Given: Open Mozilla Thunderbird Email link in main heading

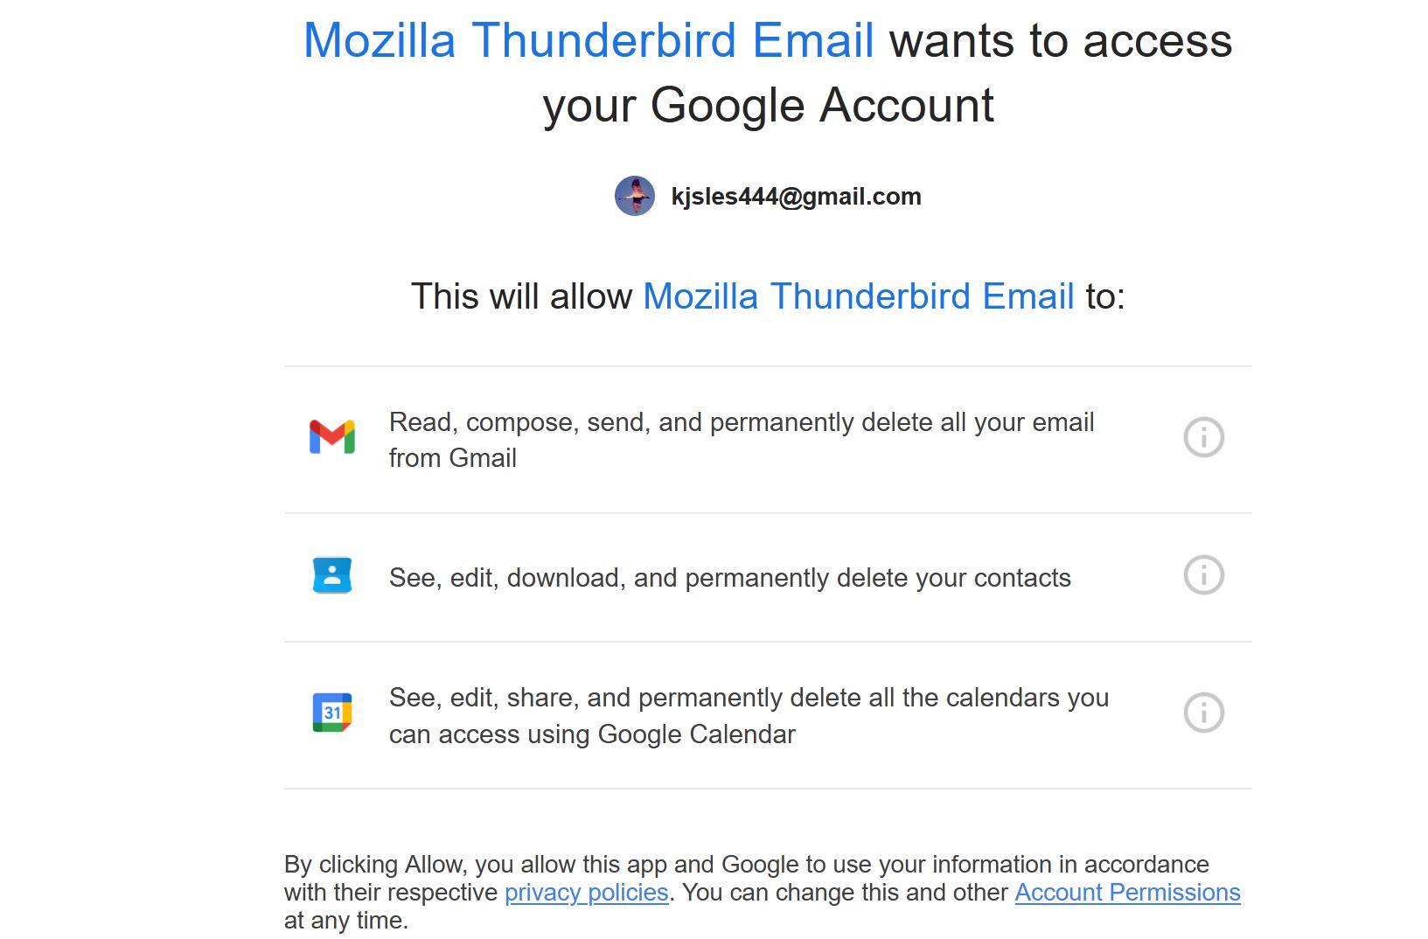Looking at the screenshot, I should [589, 41].
